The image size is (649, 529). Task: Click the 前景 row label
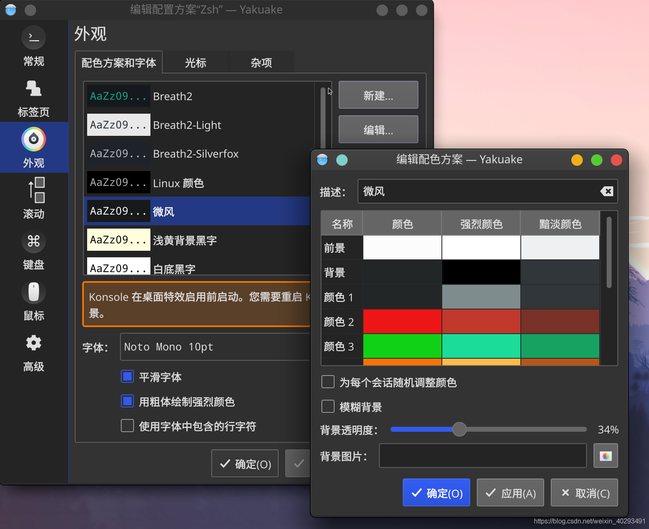(x=342, y=247)
